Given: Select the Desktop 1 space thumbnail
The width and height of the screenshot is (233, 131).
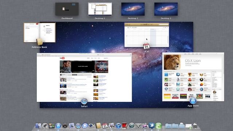Looking at the screenshot, I should coord(100,9).
